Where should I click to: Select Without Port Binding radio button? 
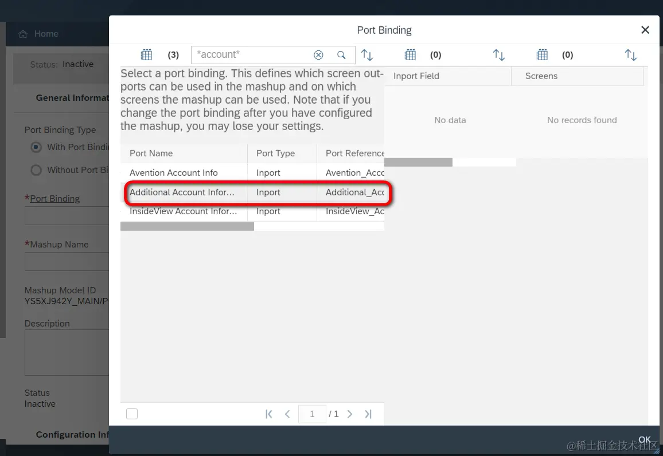(36, 170)
